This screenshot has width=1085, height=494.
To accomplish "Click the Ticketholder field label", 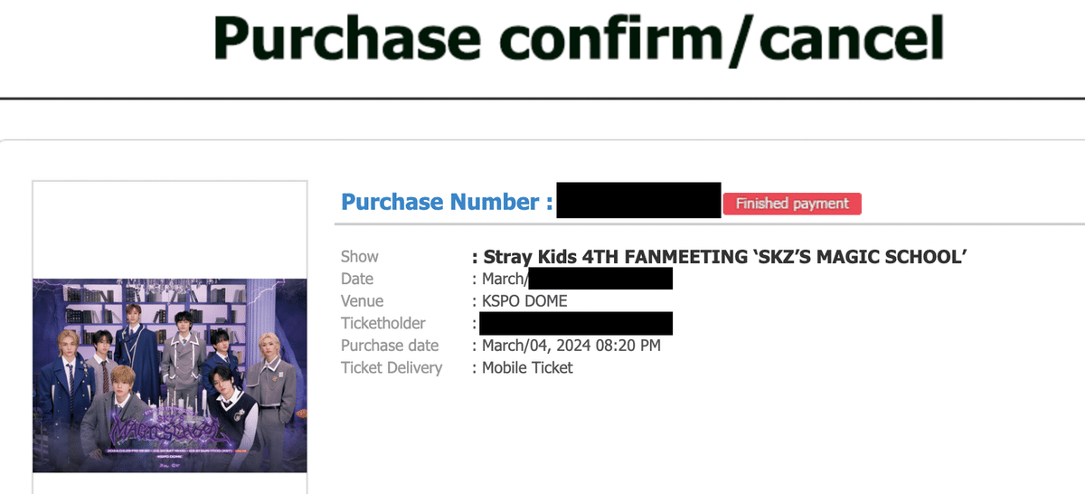I will pos(382,323).
